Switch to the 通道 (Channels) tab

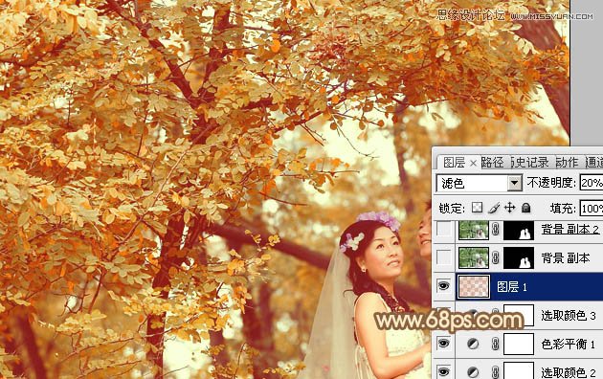tap(593, 163)
